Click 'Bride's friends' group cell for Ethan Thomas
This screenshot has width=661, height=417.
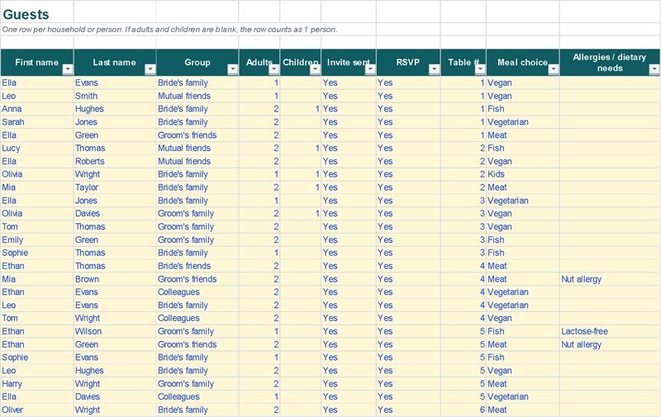pos(197,266)
